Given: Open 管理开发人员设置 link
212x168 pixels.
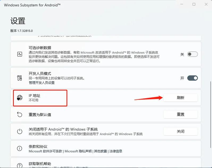Looking at the screenshot, I should (42, 83).
